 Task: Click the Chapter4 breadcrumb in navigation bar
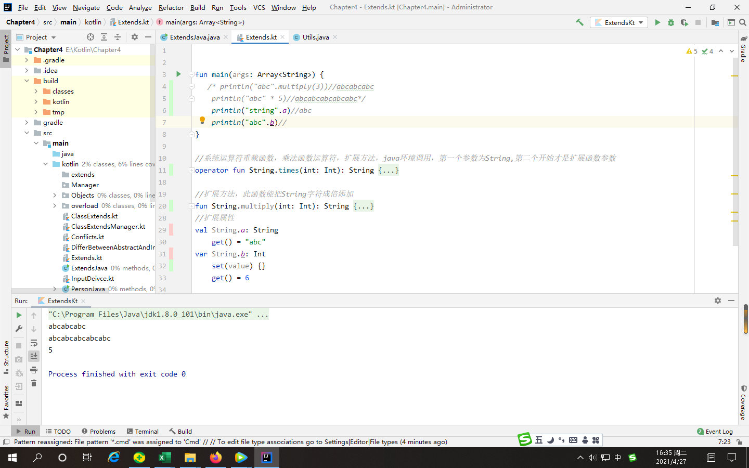(21, 22)
